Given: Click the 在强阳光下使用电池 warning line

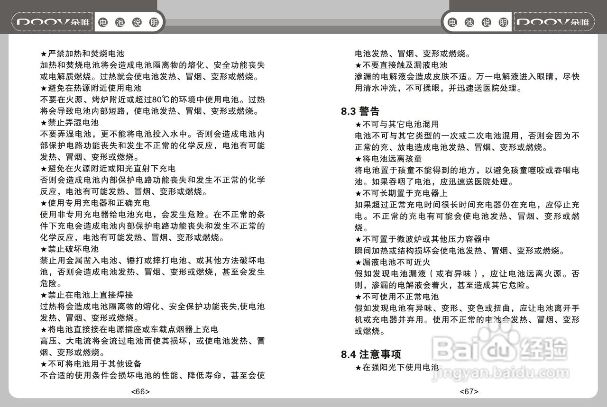Looking at the screenshot, I should click(x=397, y=366).
